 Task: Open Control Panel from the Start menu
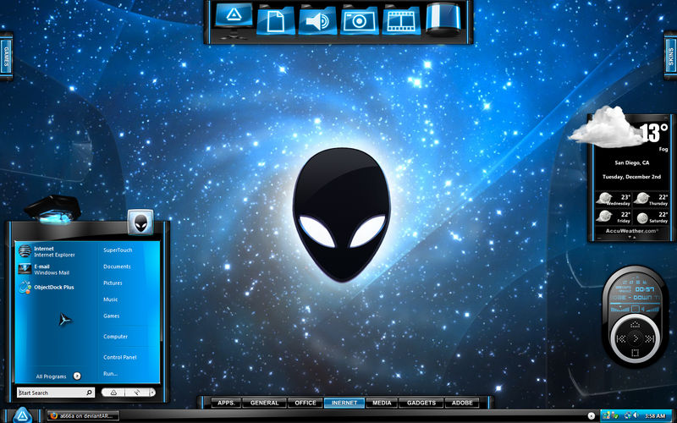point(120,357)
